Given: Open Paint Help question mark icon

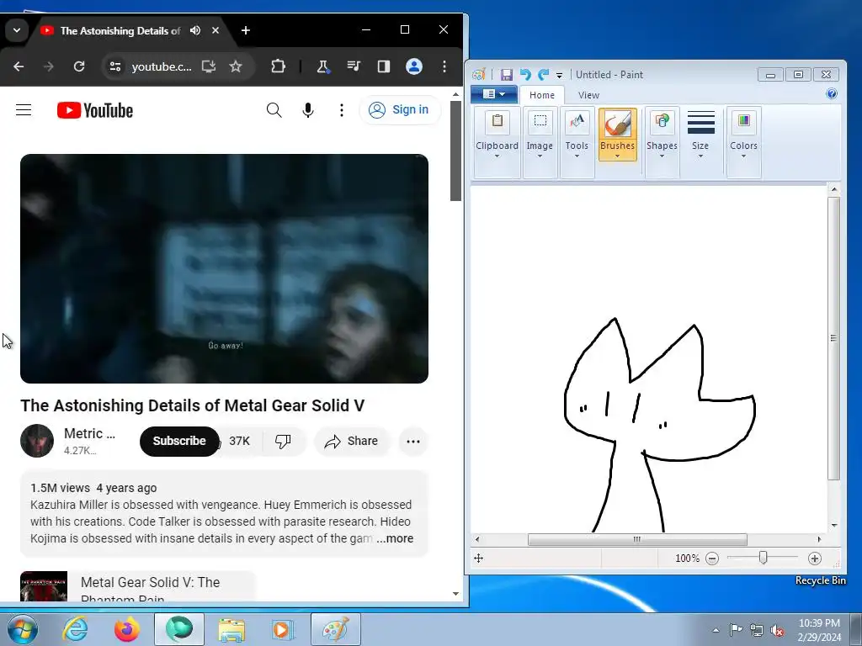Looking at the screenshot, I should 831,94.
